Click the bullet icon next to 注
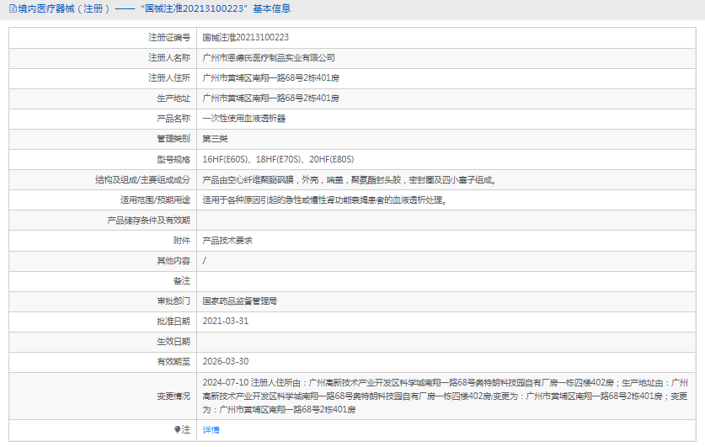The height and width of the screenshot is (447, 705). [x=177, y=430]
